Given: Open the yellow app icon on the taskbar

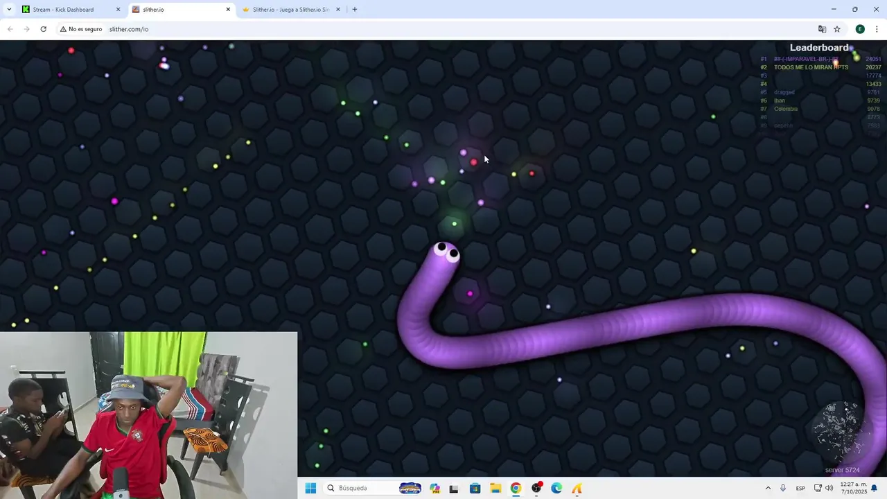Looking at the screenshot, I should pos(577,488).
